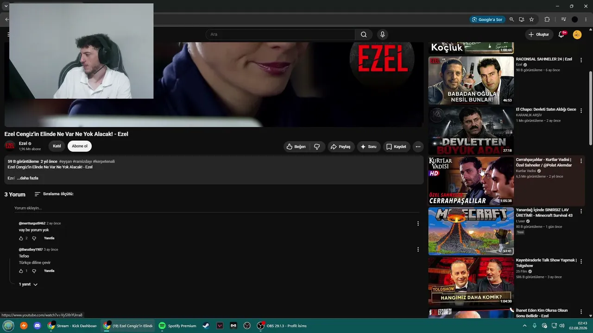
Task: Open Chrome media controls icon
Action: [x=563, y=19]
